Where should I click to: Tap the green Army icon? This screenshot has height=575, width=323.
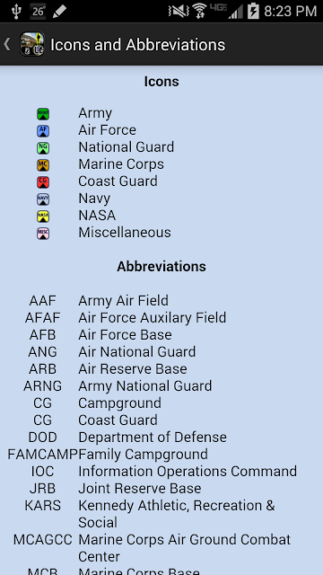tap(43, 114)
